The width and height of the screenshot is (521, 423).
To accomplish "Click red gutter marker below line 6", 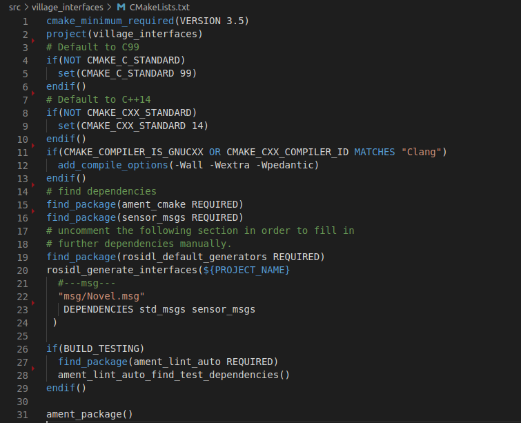I will 32,93.
